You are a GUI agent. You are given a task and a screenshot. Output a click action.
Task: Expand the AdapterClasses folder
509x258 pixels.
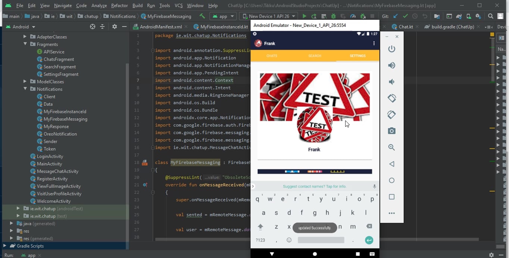[x=25, y=37]
